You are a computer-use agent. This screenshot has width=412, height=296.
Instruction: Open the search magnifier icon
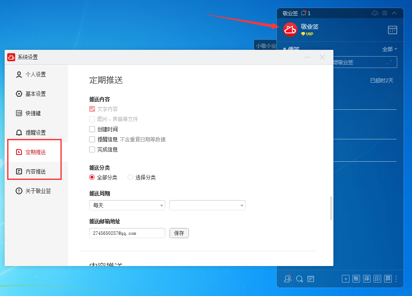tap(299, 279)
